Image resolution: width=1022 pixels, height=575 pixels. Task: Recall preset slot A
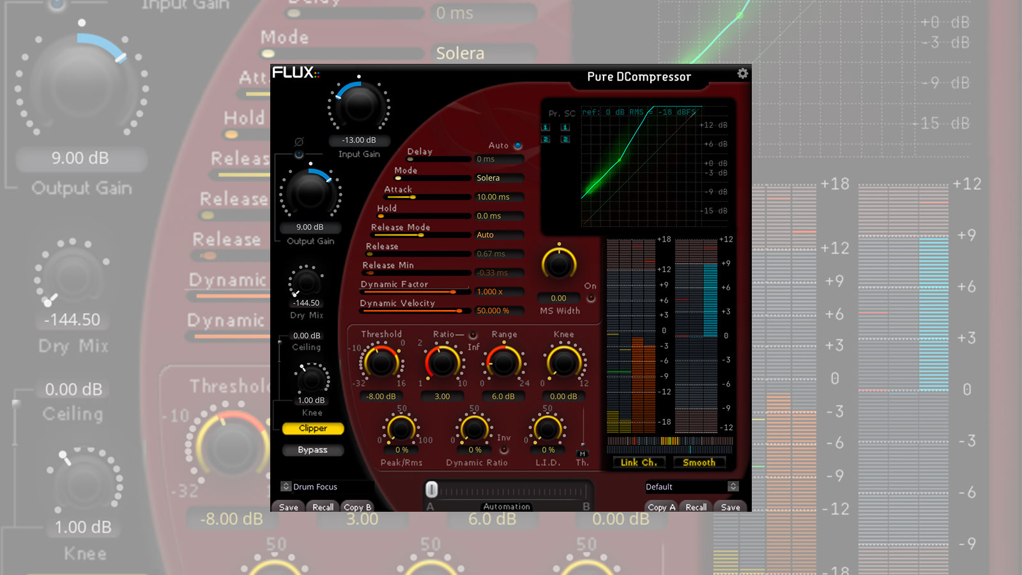tap(323, 507)
